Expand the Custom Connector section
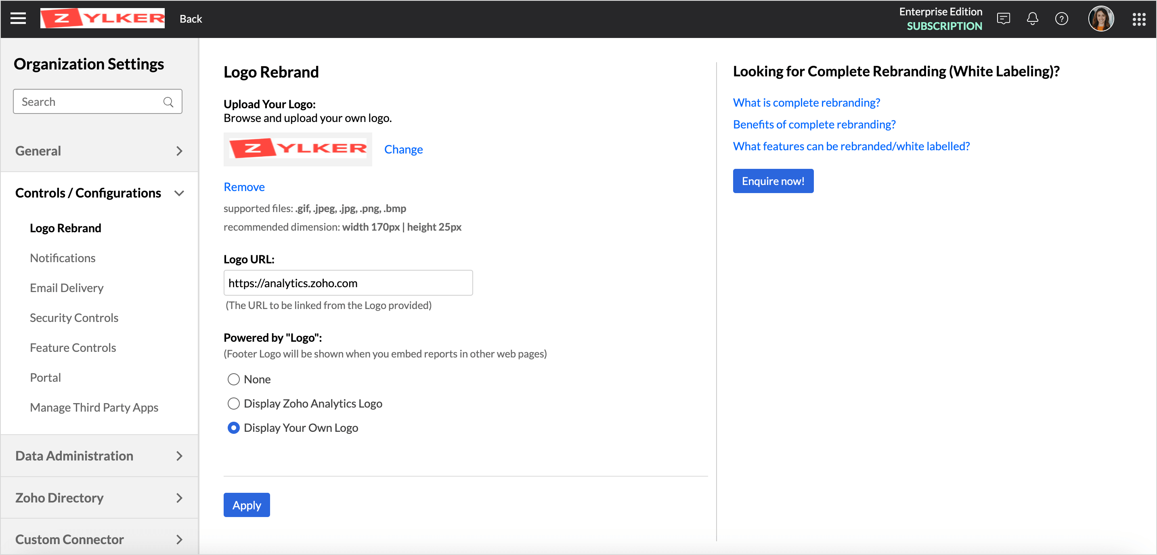 (99, 539)
